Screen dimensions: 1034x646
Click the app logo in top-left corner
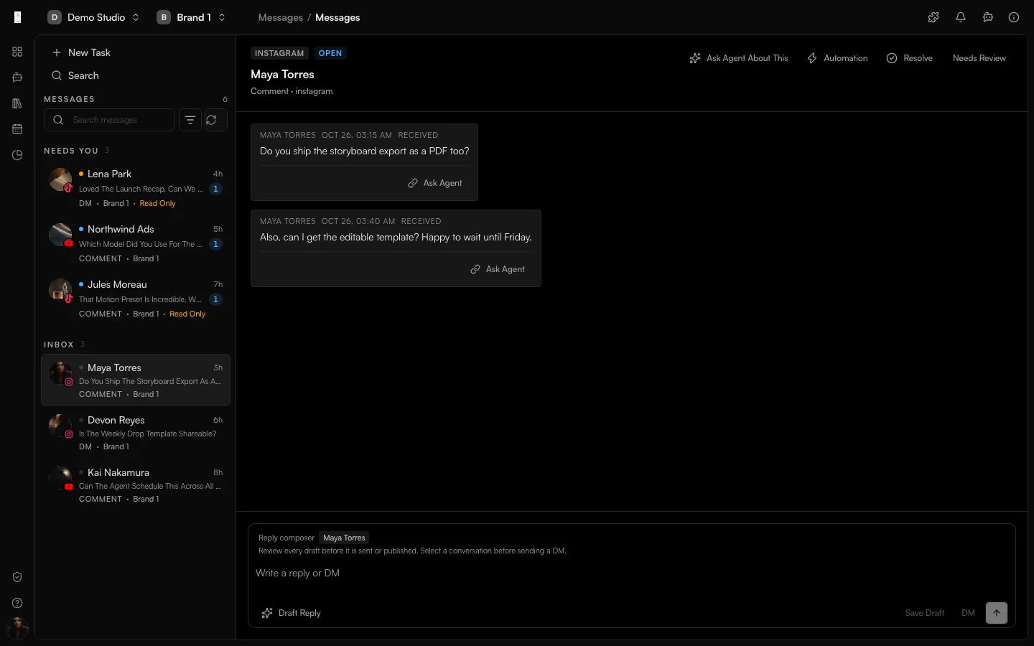17,17
